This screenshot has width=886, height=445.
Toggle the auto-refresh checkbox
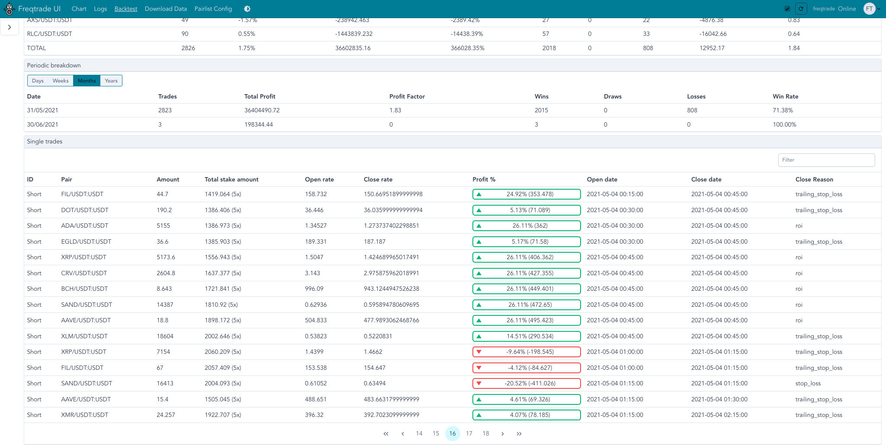pyautogui.click(x=787, y=9)
